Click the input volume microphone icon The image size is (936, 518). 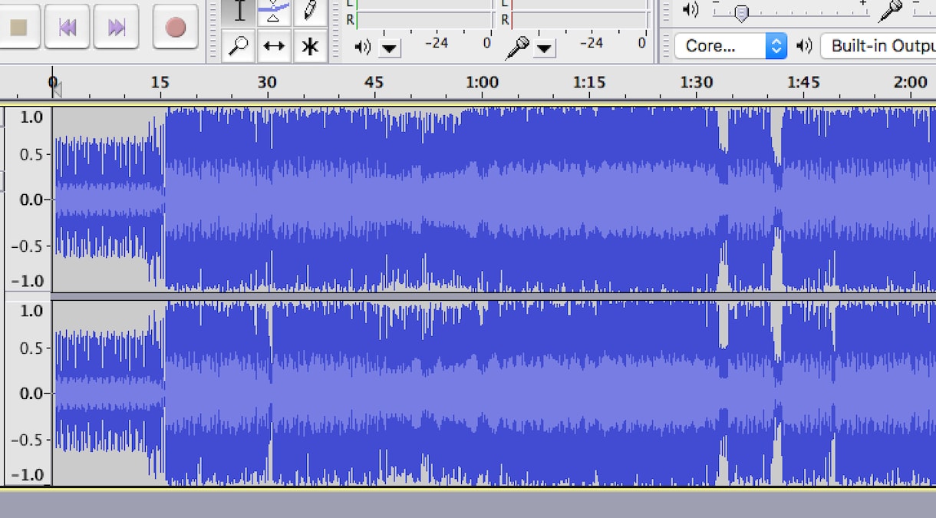891,10
